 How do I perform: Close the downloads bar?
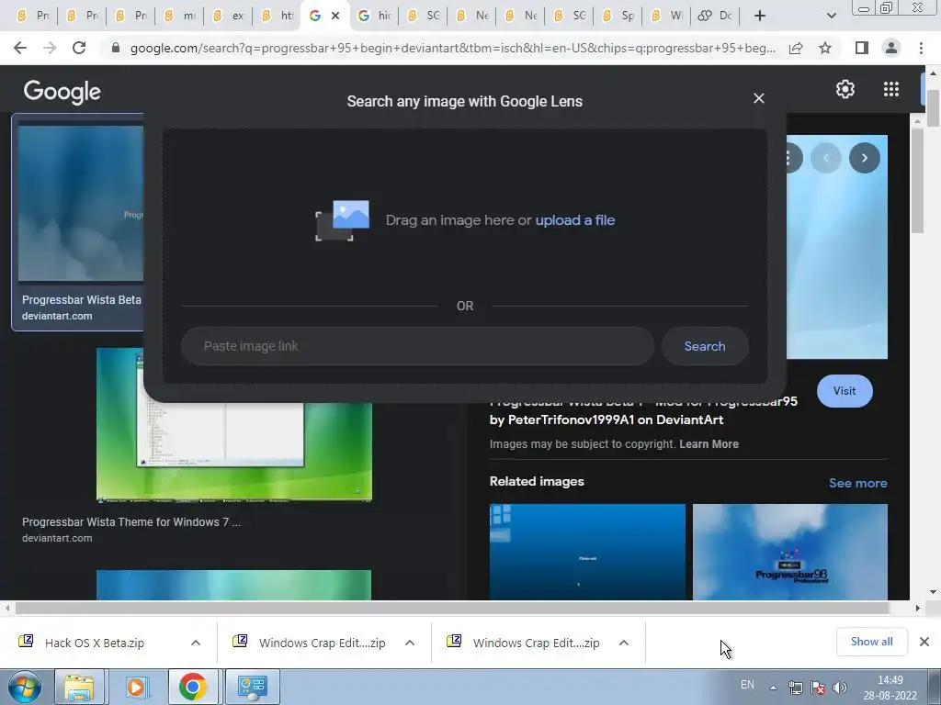pyautogui.click(x=924, y=642)
